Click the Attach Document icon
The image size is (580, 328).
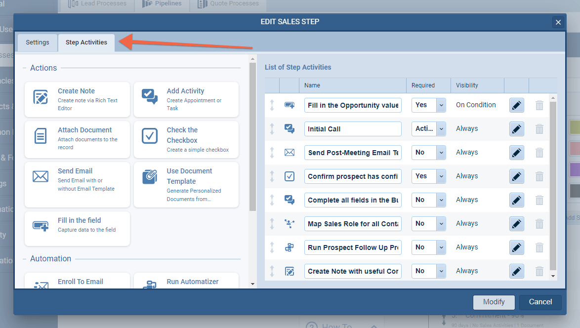coord(41,136)
